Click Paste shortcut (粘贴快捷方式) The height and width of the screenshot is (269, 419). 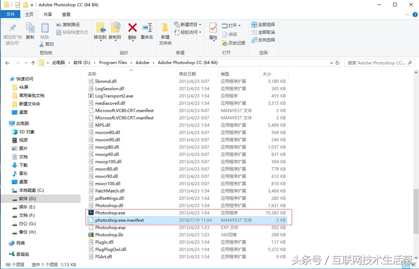coord(72,32)
